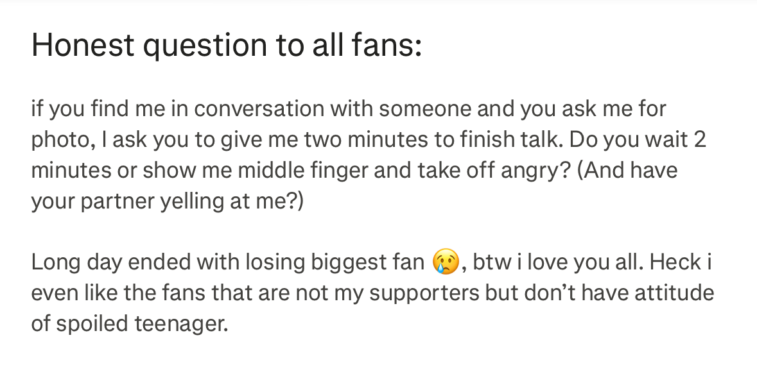Click the words "Long day" in second paragraph
Screen dimensions: 757x383
tap(69, 262)
